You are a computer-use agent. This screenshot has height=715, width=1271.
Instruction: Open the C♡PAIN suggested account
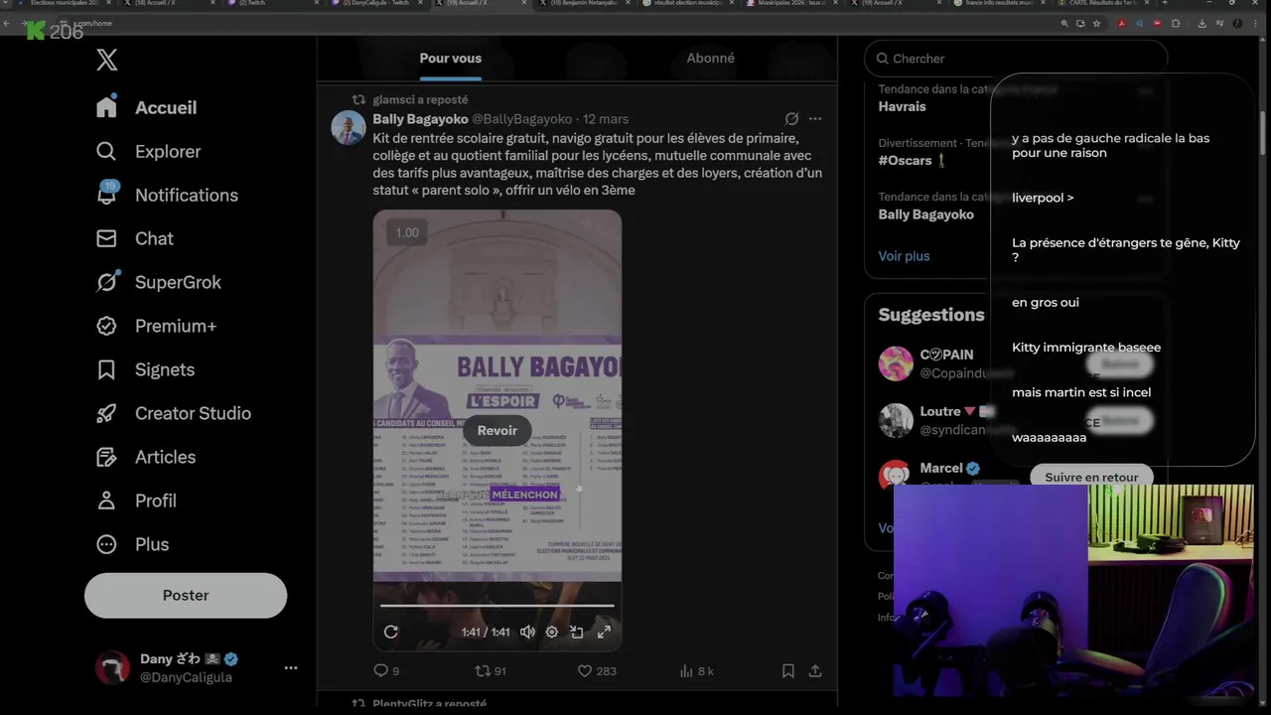click(947, 355)
